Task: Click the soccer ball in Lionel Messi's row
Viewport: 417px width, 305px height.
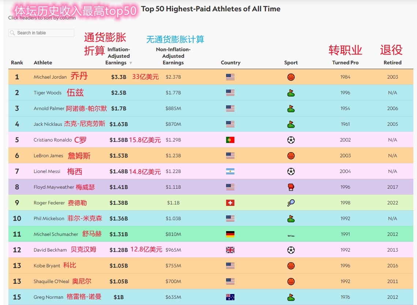Action: tap(291, 172)
